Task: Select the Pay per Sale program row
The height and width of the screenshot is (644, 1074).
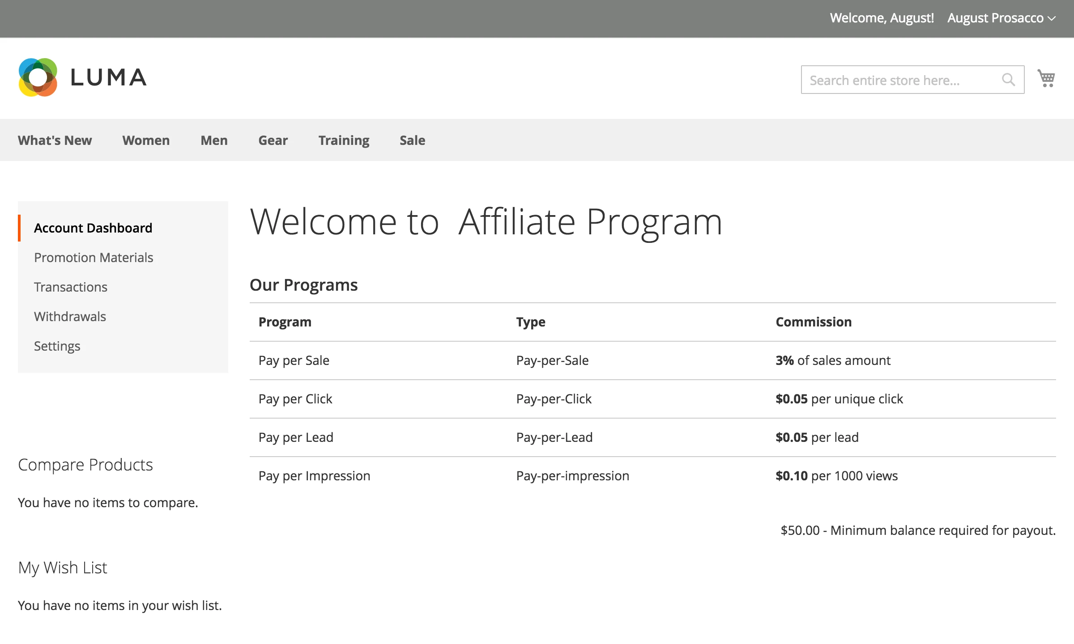Action: coord(294,360)
